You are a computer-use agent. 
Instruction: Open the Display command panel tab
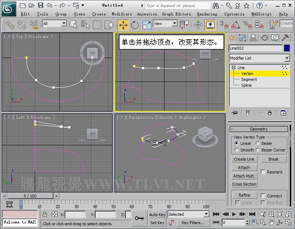[275, 38]
